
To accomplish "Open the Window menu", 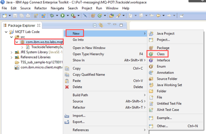I will pyautogui.click(x=112, y=8).
